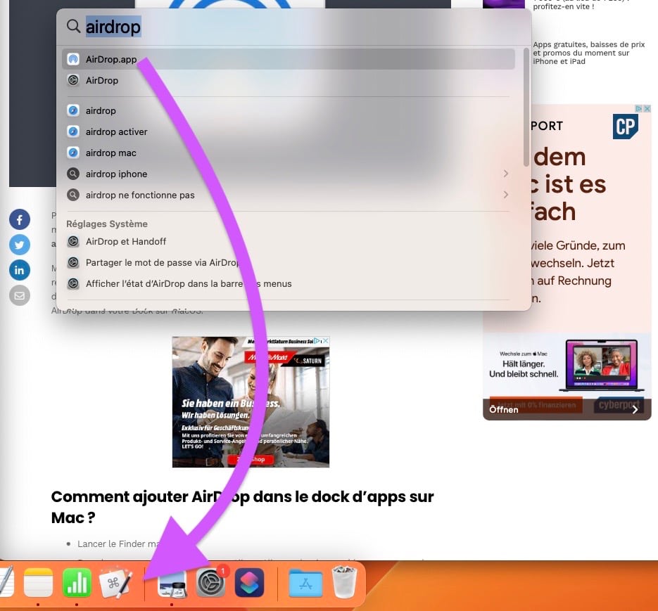This screenshot has width=658, height=611.
Task: Click the 'Comment ajouter AirDrop' heading
Action: [242, 507]
